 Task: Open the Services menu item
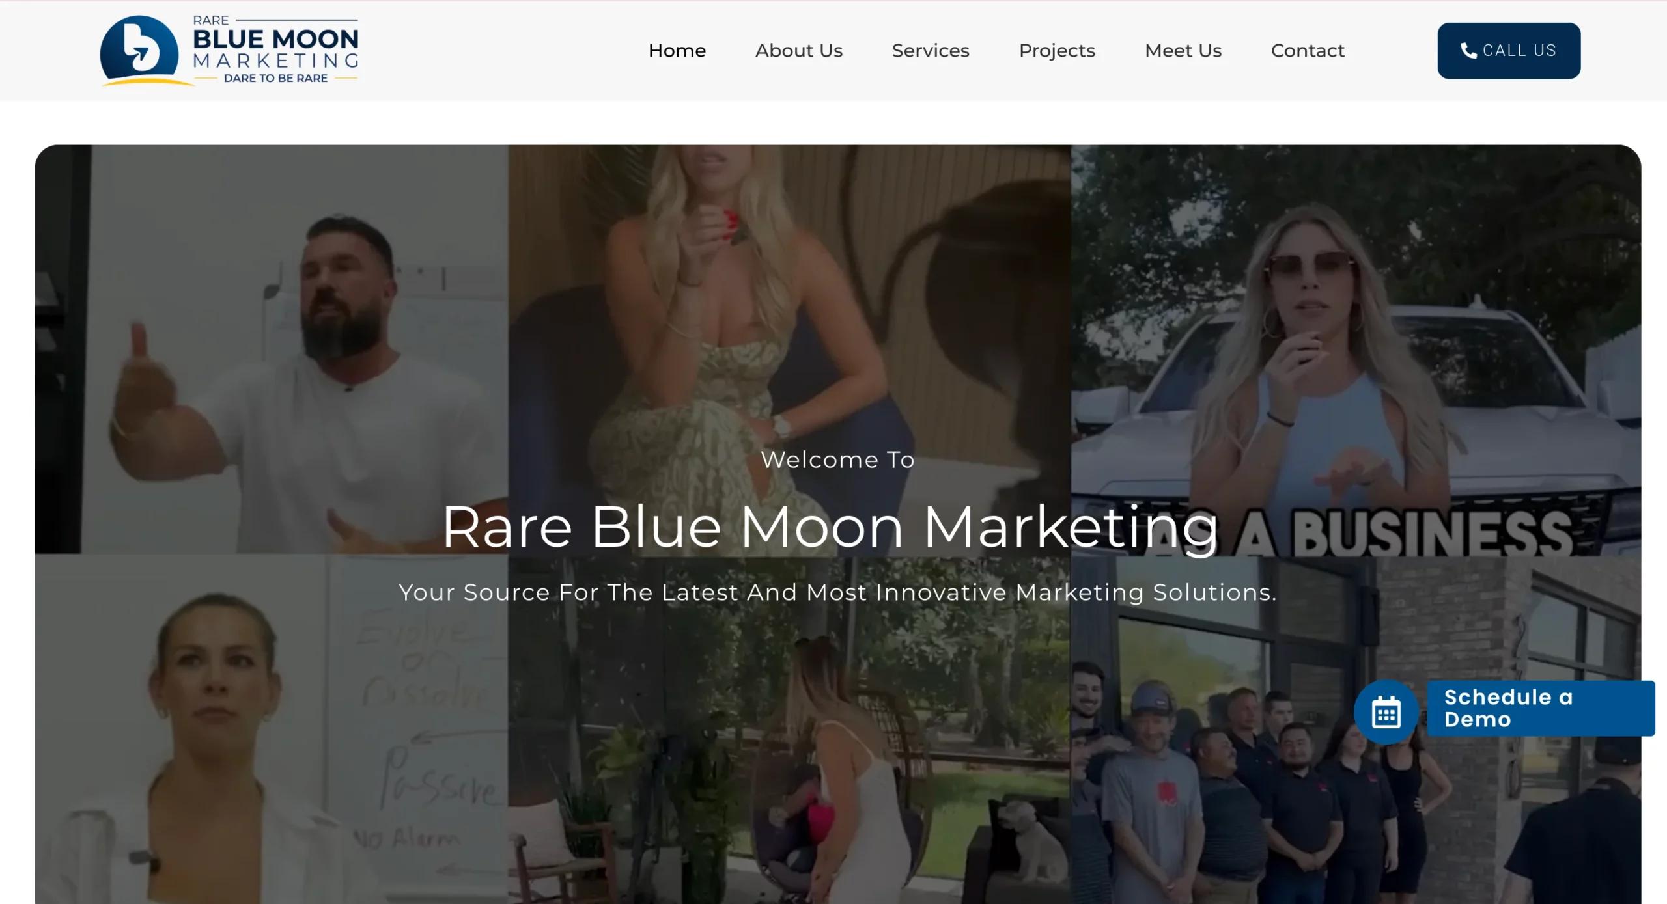pos(930,51)
